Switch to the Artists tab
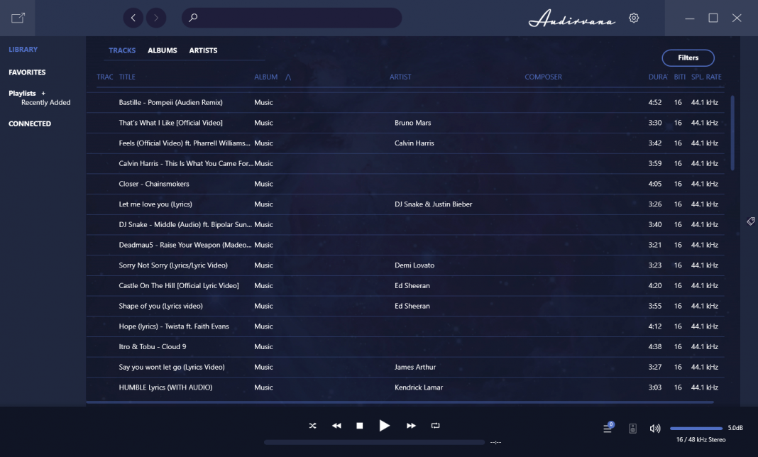758x457 pixels. click(203, 50)
